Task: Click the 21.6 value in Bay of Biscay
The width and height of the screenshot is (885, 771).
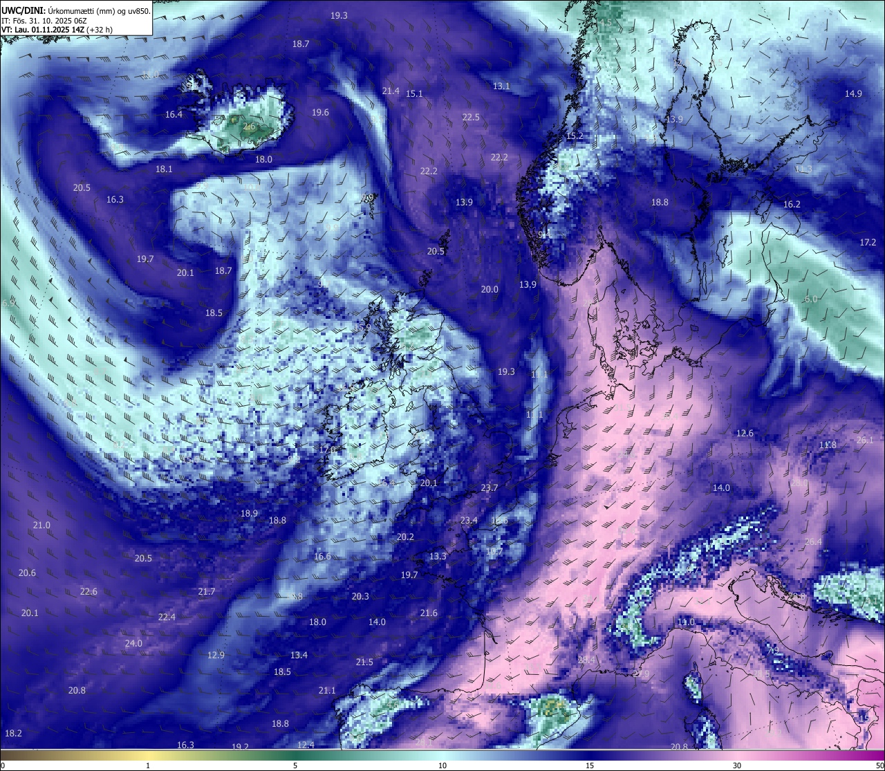Action: [429, 613]
